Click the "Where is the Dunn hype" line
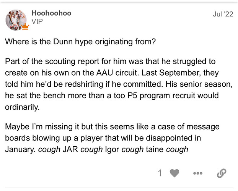 (x=80, y=42)
